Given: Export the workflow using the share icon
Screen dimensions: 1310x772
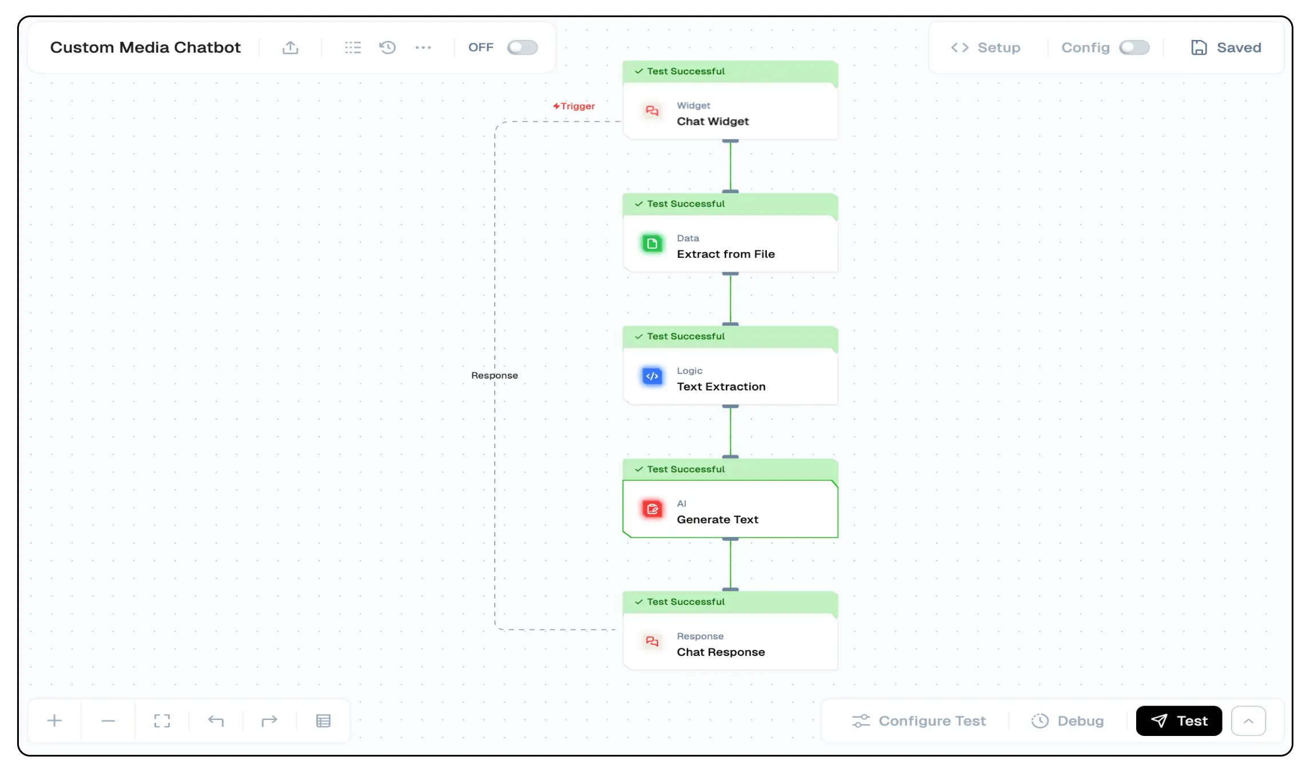Looking at the screenshot, I should click(x=290, y=47).
